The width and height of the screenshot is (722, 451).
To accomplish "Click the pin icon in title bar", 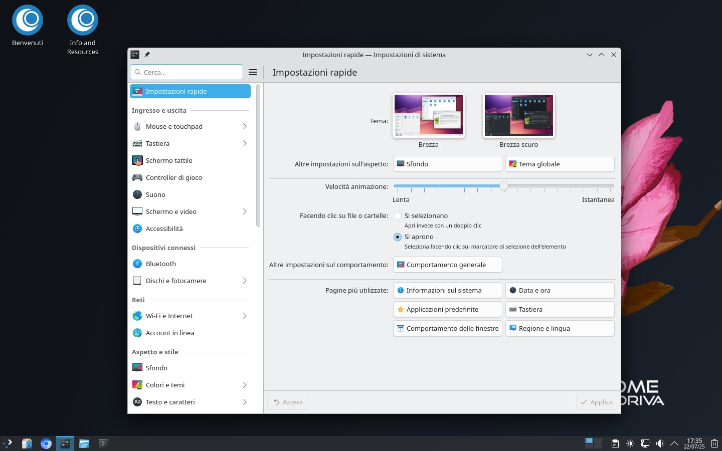I will tap(147, 55).
